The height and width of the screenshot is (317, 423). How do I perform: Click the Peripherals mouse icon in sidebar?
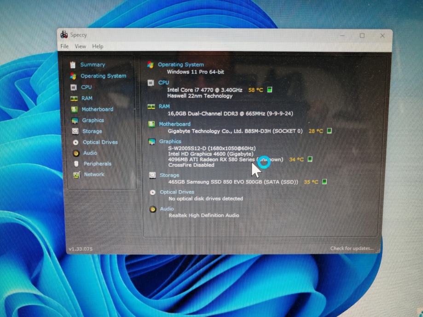pos(76,164)
